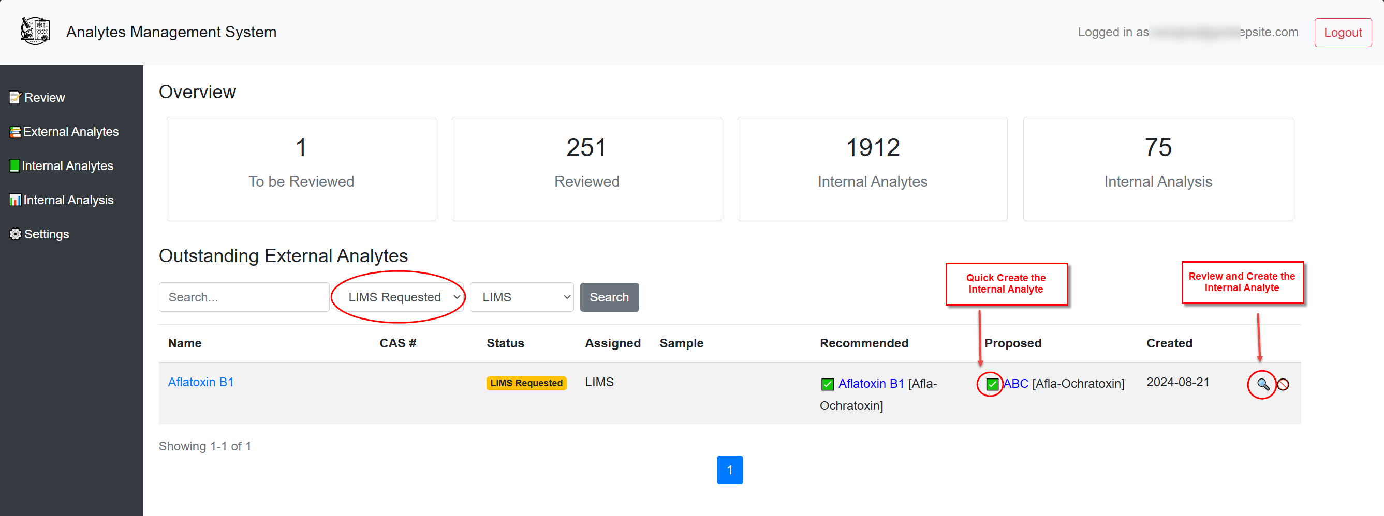Viewport: 1384px width, 516px height.
Task: Open the Aflatoxin B1 name link
Action: pyautogui.click(x=200, y=382)
